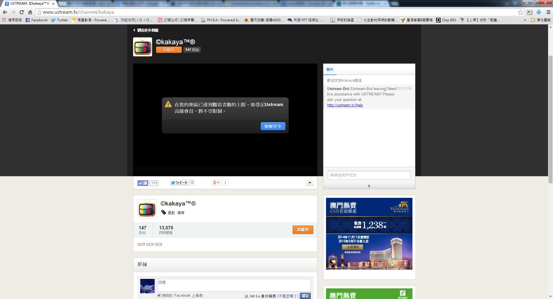Image resolution: width=553 pixels, height=299 pixels.
Task: Click the scrollbar down arrow
Action: pos(550,296)
